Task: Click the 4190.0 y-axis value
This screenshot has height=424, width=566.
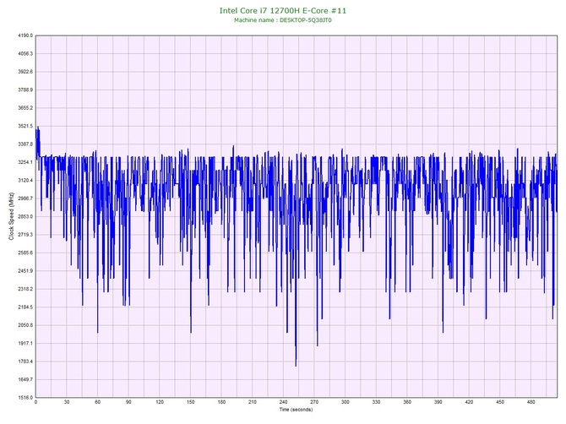Action: [x=25, y=35]
